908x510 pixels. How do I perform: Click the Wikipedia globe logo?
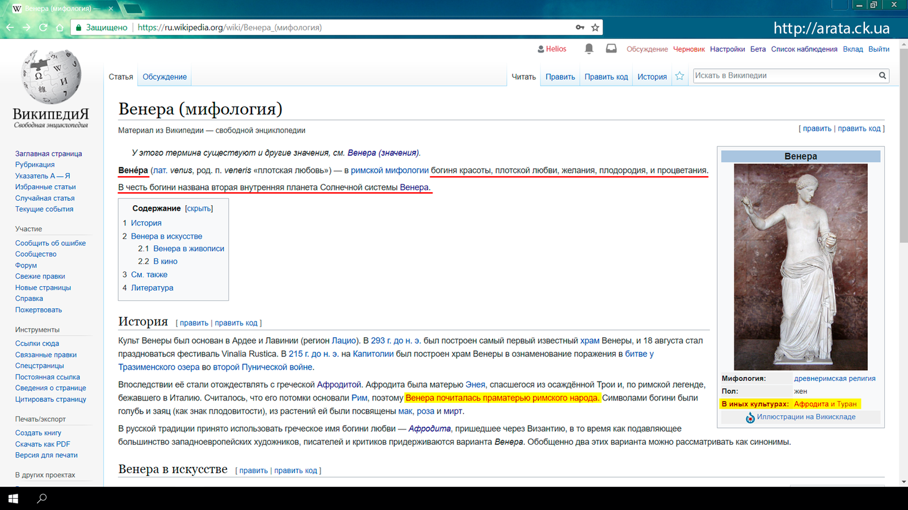pos(51,76)
